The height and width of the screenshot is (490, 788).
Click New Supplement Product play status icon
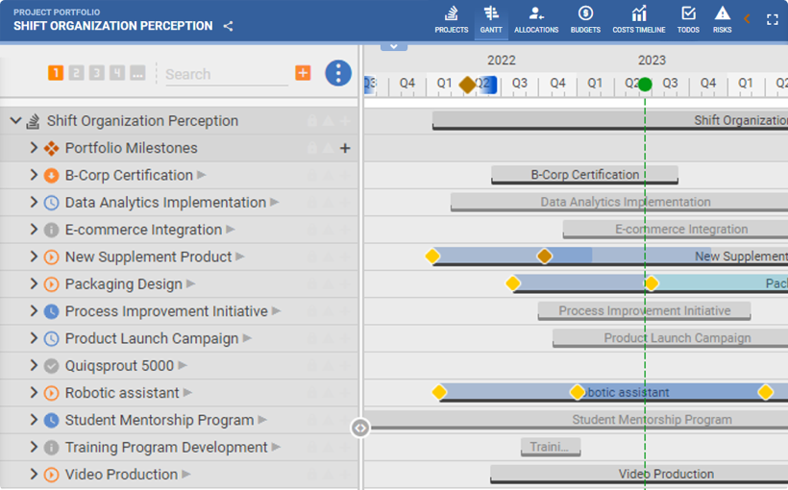tap(51, 257)
